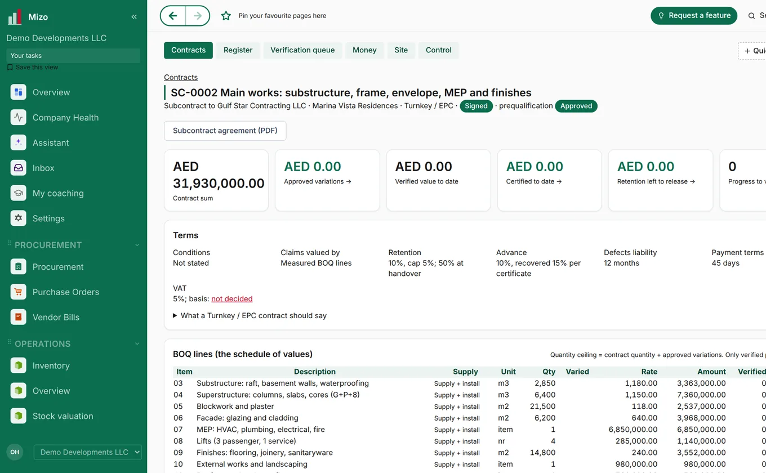The height and width of the screenshot is (473, 766).
Task: Open the Demo Developments LLC company dropdown
Action: click(x=88, y=452)
